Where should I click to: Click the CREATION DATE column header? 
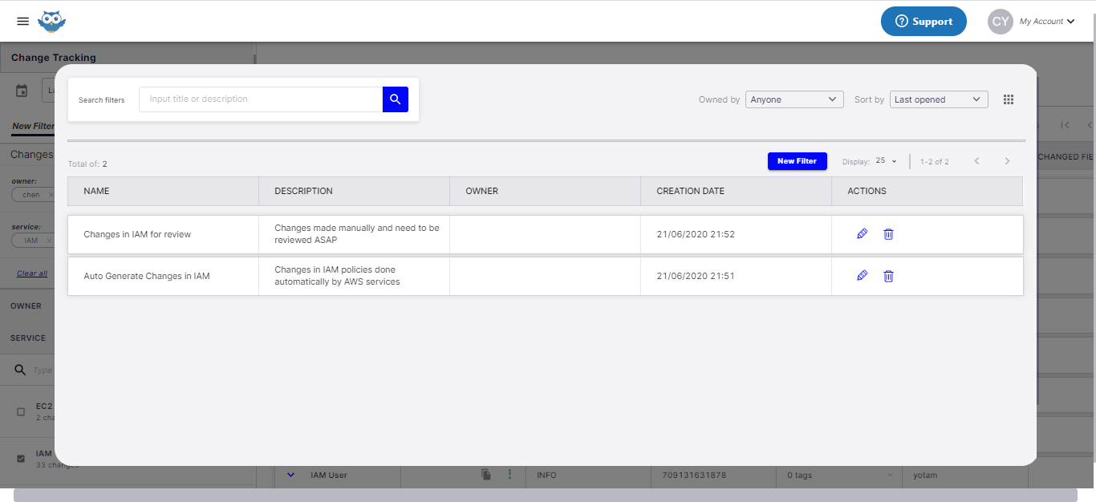coord(736,191)
